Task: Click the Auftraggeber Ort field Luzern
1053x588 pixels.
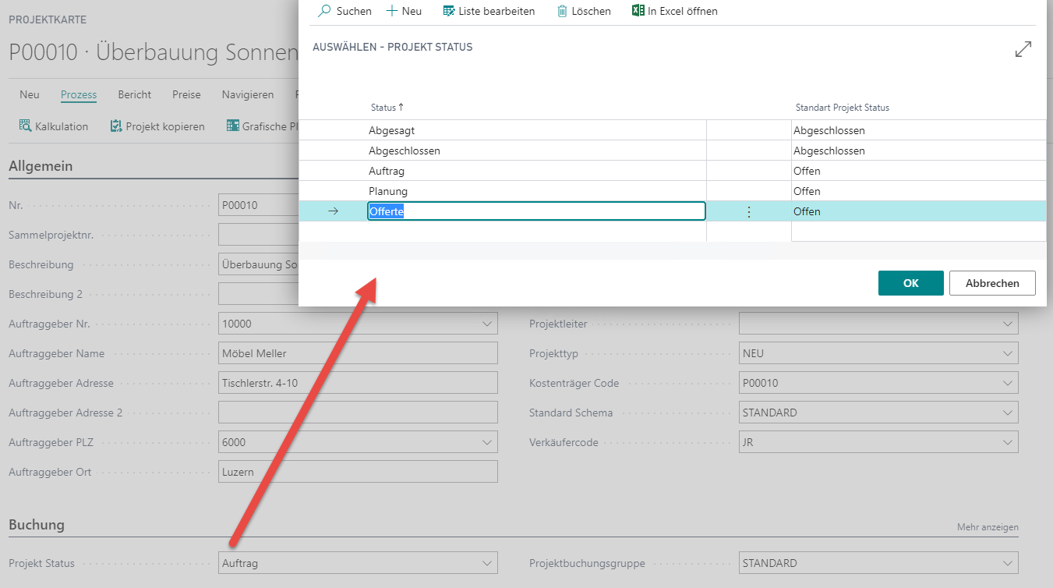Action: (x=358, y=472)
